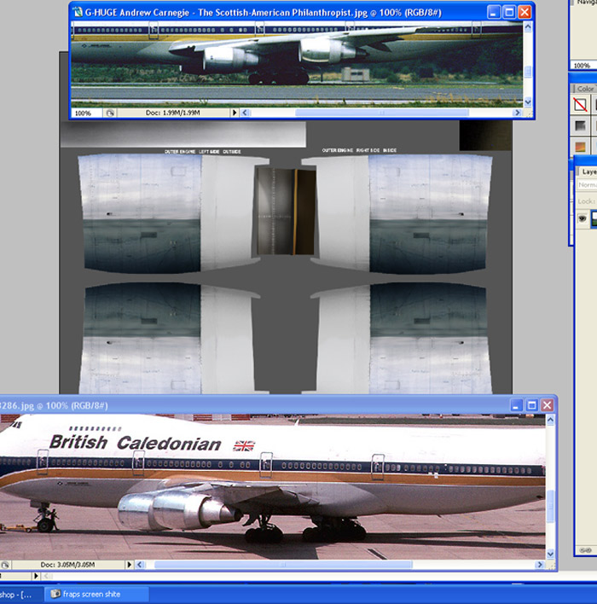Click the no-color swatch with red slash
Image resolution: width=597 pixels, height=604 pixels.
coord(581,105)
